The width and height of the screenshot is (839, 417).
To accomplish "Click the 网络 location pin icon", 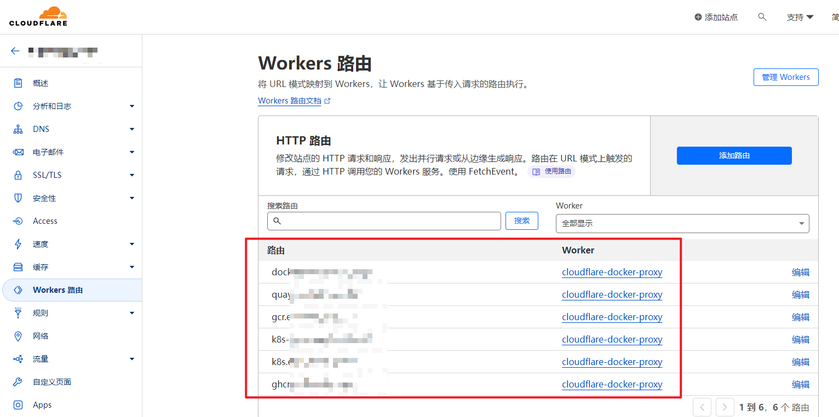I will (18, 336).
